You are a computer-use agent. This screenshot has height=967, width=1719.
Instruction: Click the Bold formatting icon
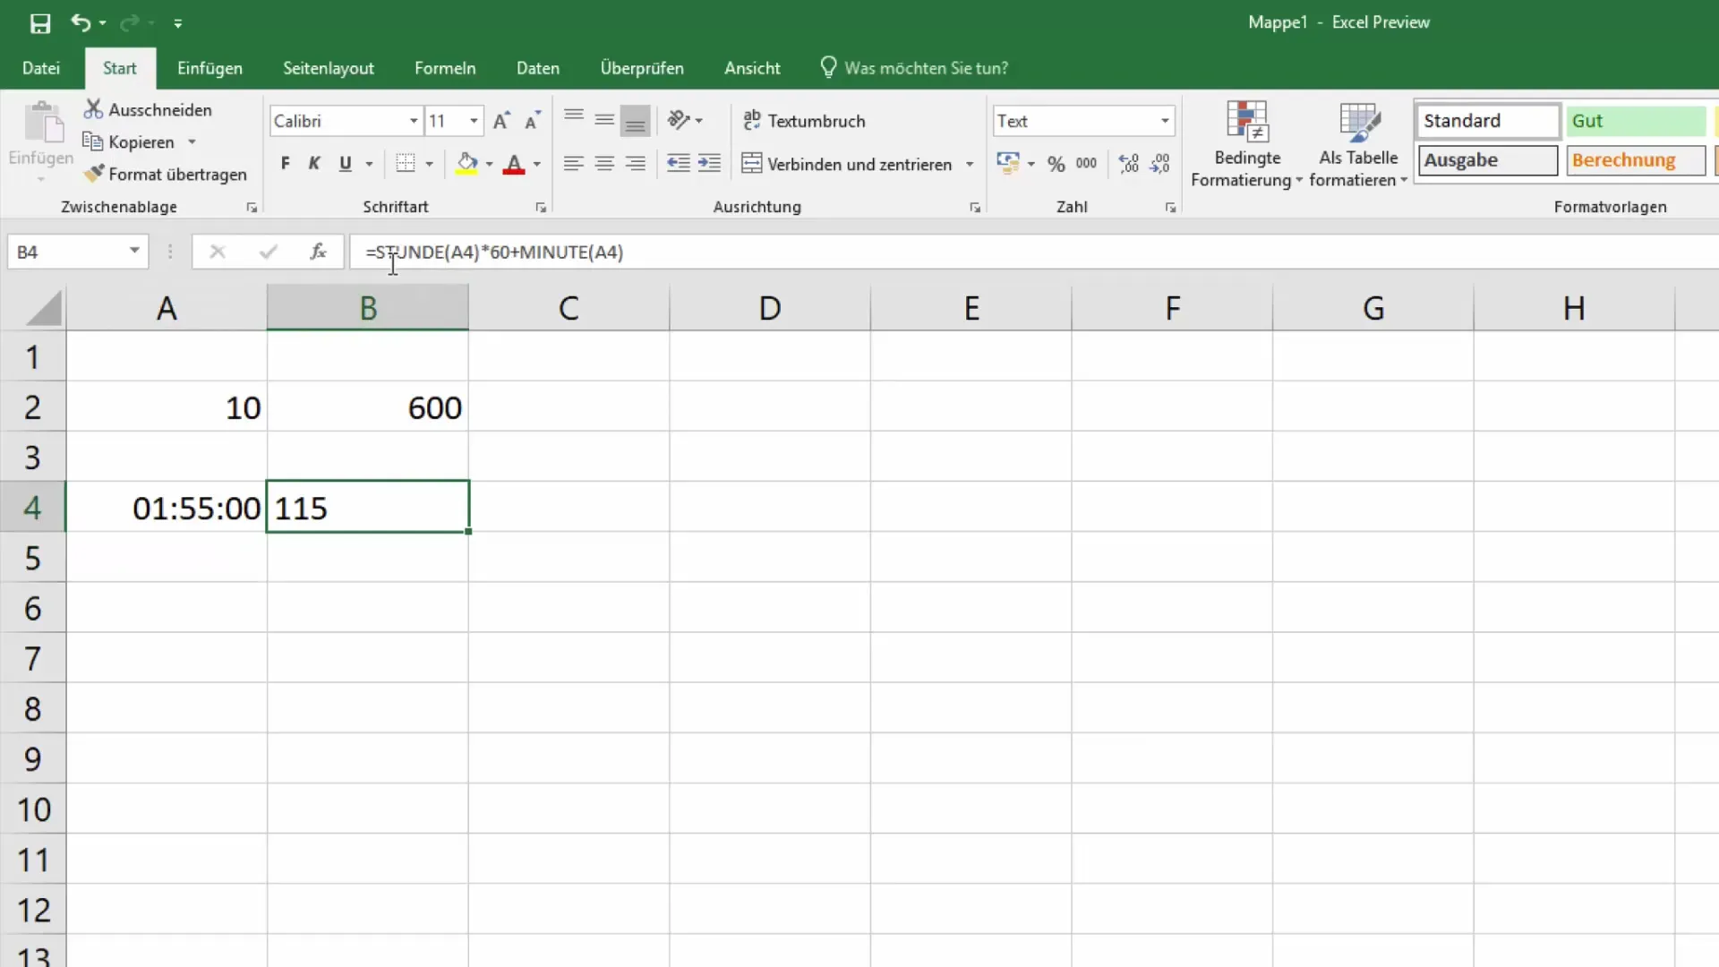tap(285, 163)
